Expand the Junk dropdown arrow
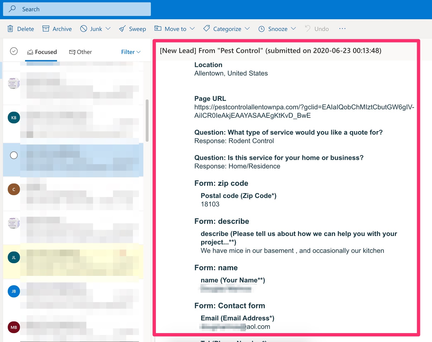Viewport: 432px width, 342px height. tap(108, 29)
